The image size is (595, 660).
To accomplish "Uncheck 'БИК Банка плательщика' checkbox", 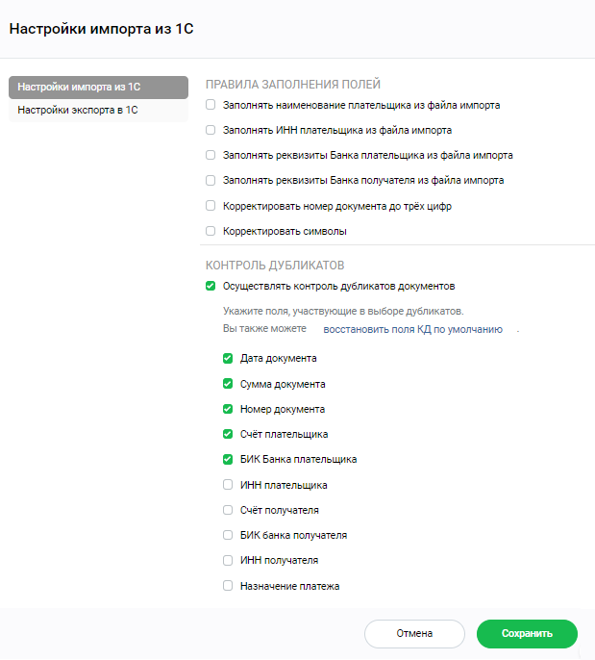I will 228,459.
